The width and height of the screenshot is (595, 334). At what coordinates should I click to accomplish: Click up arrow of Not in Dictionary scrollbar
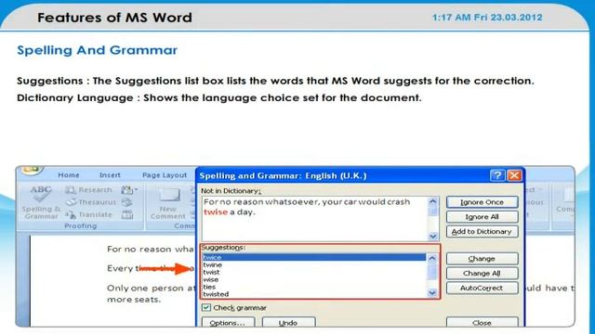click(x=433, y=201)
